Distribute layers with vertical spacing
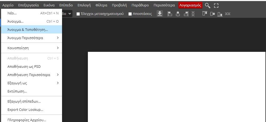Viewport: 266px width, 122px height. (x=193, y=14)
